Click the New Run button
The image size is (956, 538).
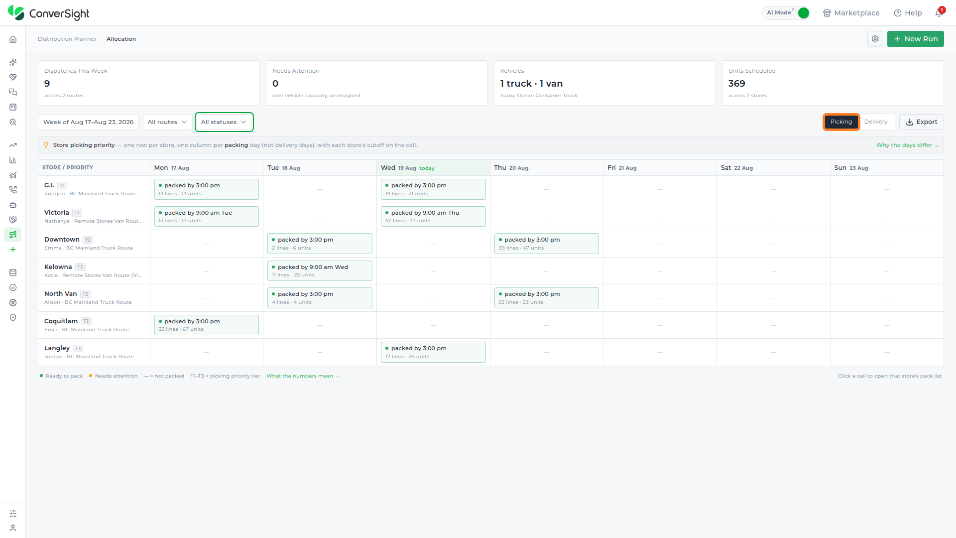click(x=915, y=39)
